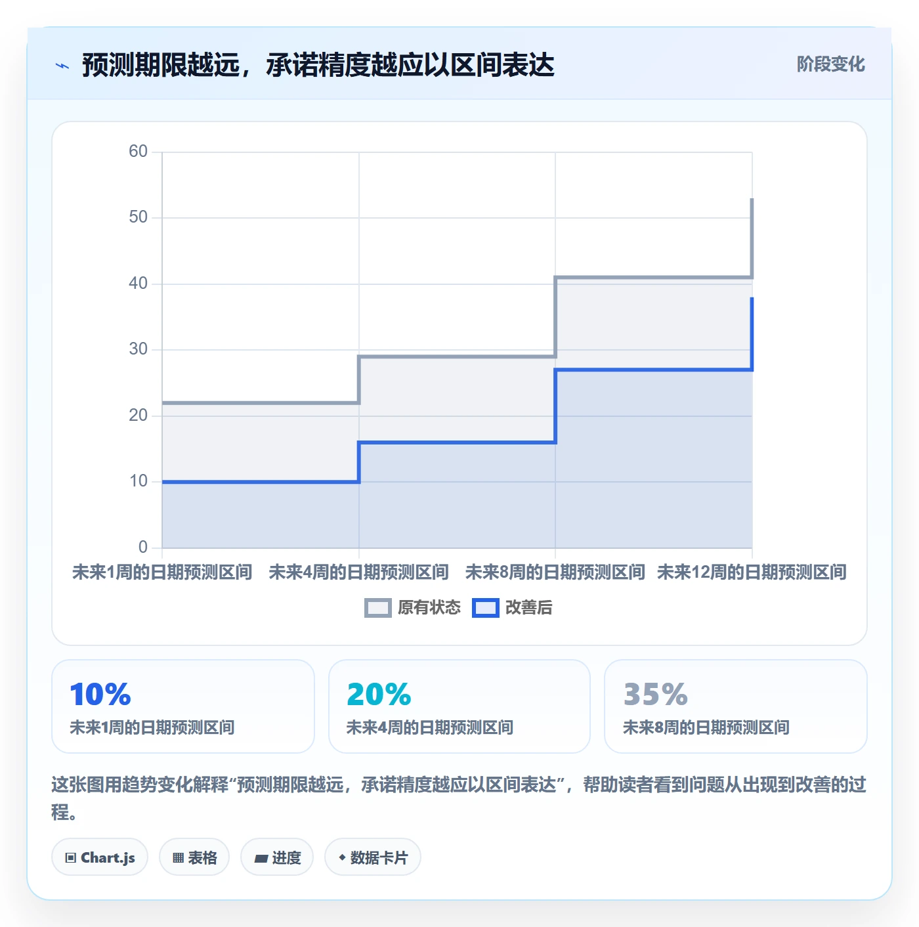Screen dimensions: 919x927
Task: Click the axis label 未来4周的日期预测区间 under chart
Action: pyautogui.click(x=358, y=572)
